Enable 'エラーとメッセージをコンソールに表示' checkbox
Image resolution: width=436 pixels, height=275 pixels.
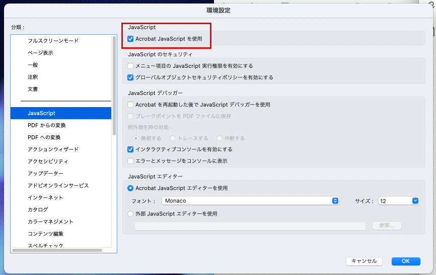(x=131, y=161)
